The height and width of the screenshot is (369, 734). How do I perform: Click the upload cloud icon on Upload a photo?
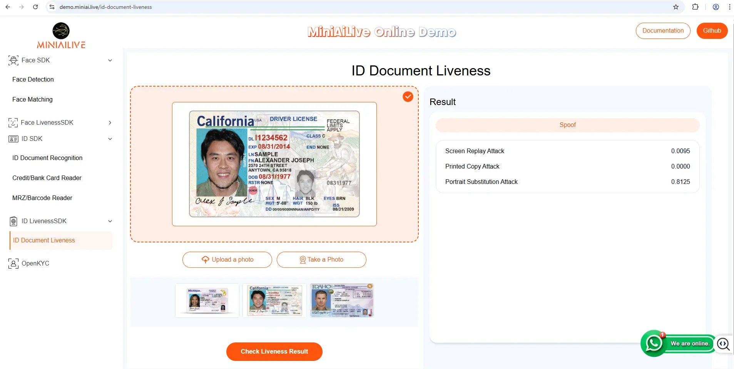[x=206, y=259]
